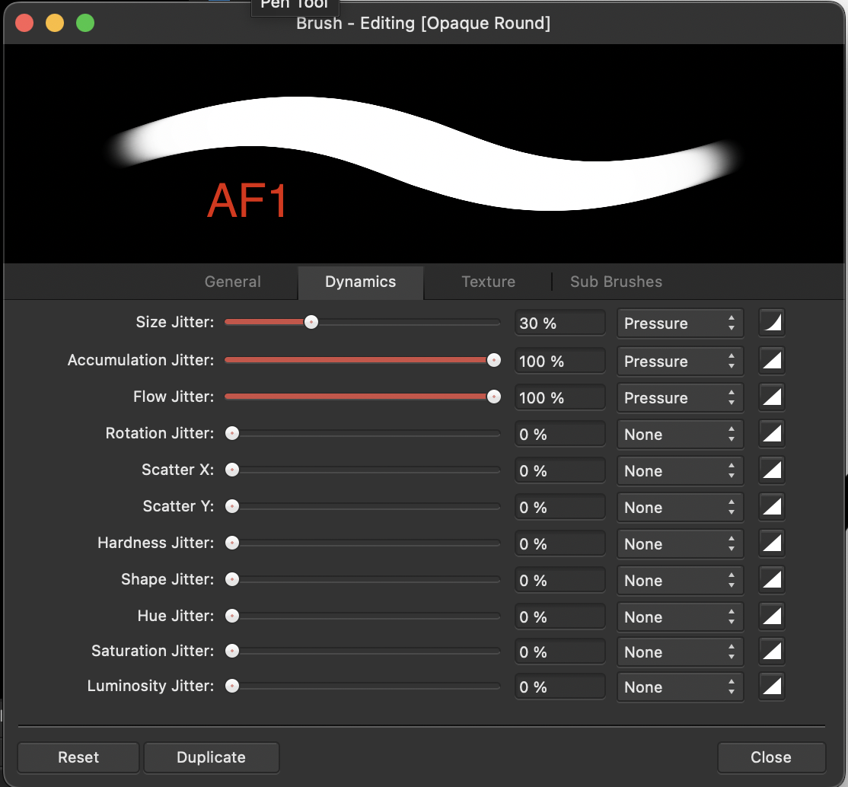The width and height of the screenshot is (848, 787).
Task: Click the Saturation Jitter slider handle
Action: [232, 652]
